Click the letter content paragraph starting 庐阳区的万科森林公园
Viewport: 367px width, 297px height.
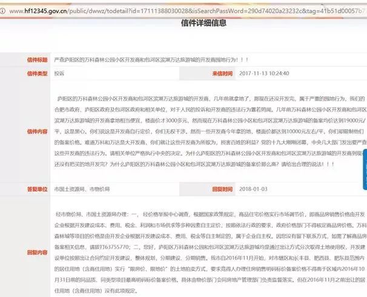(210, 132)
